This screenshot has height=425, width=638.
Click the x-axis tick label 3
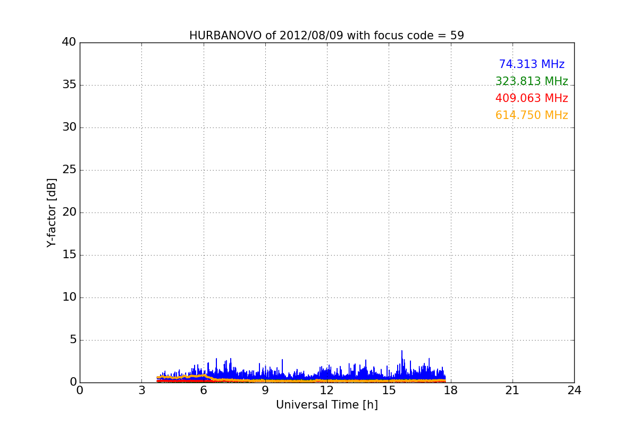coord(141,390)
